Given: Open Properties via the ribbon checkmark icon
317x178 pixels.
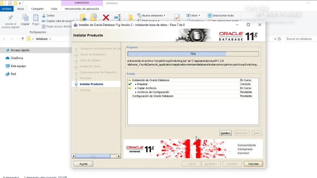Looking at the screenshot, I should [177, 17].
